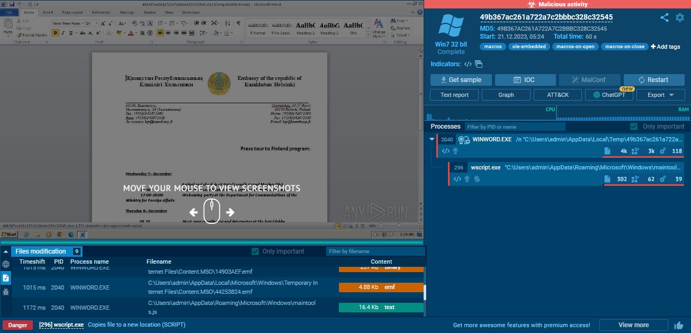The width and height of the screenshot is (691, 333).
Task: Click Word Help question mark icon
Action: tap(419, 12)
